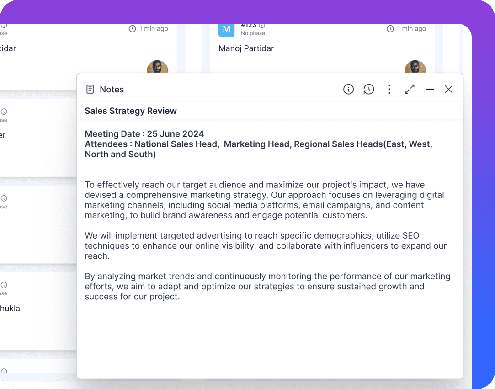Minimize the Notes panel
The height and width of the screenshot is (389, 495).
[430, 89]
